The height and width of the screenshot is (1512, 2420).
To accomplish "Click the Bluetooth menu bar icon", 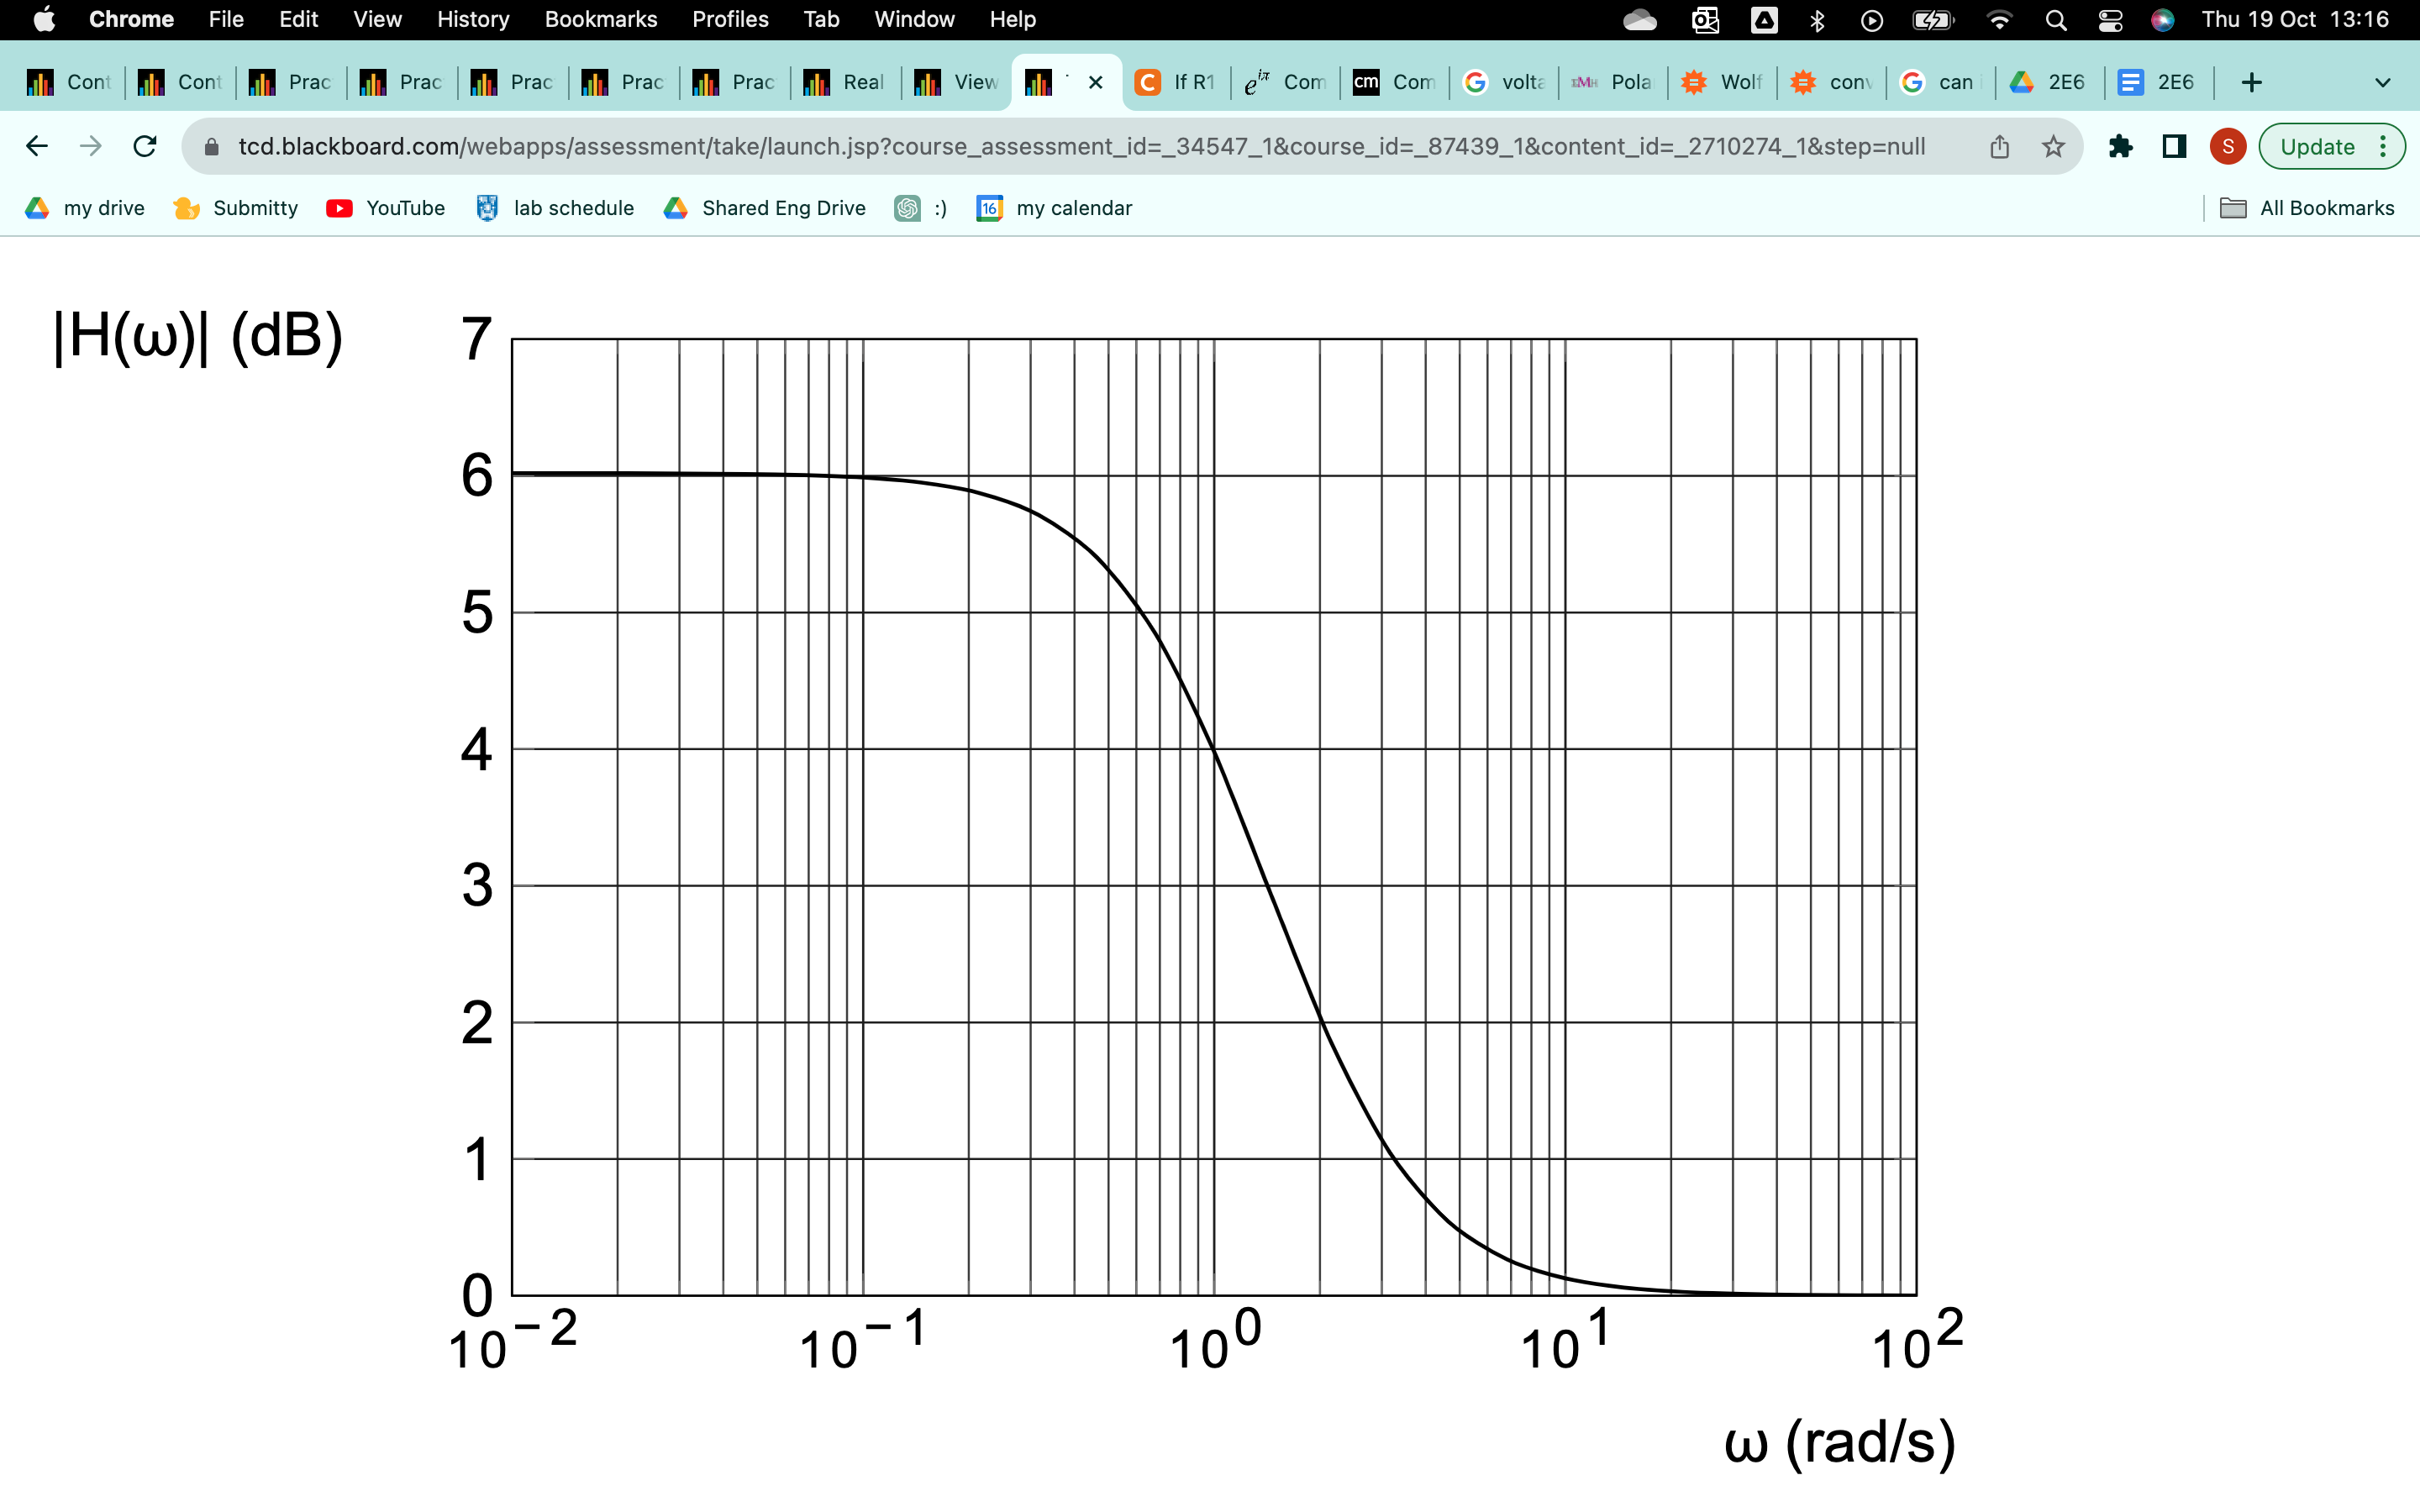I will 1817,20.
